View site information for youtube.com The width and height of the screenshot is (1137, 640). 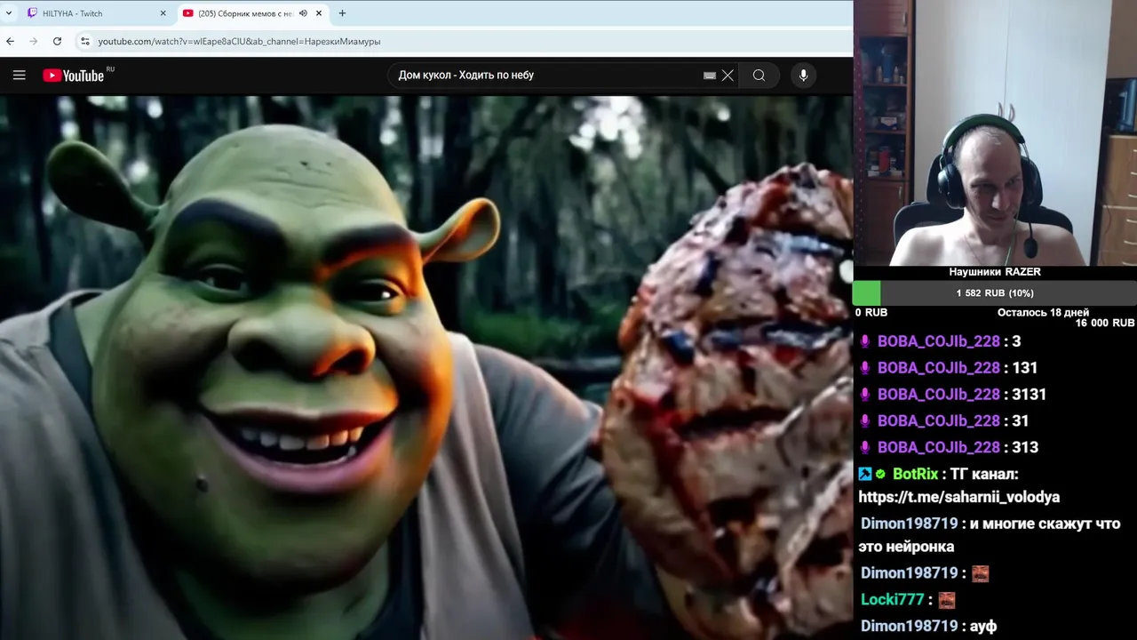pos(84,41)
